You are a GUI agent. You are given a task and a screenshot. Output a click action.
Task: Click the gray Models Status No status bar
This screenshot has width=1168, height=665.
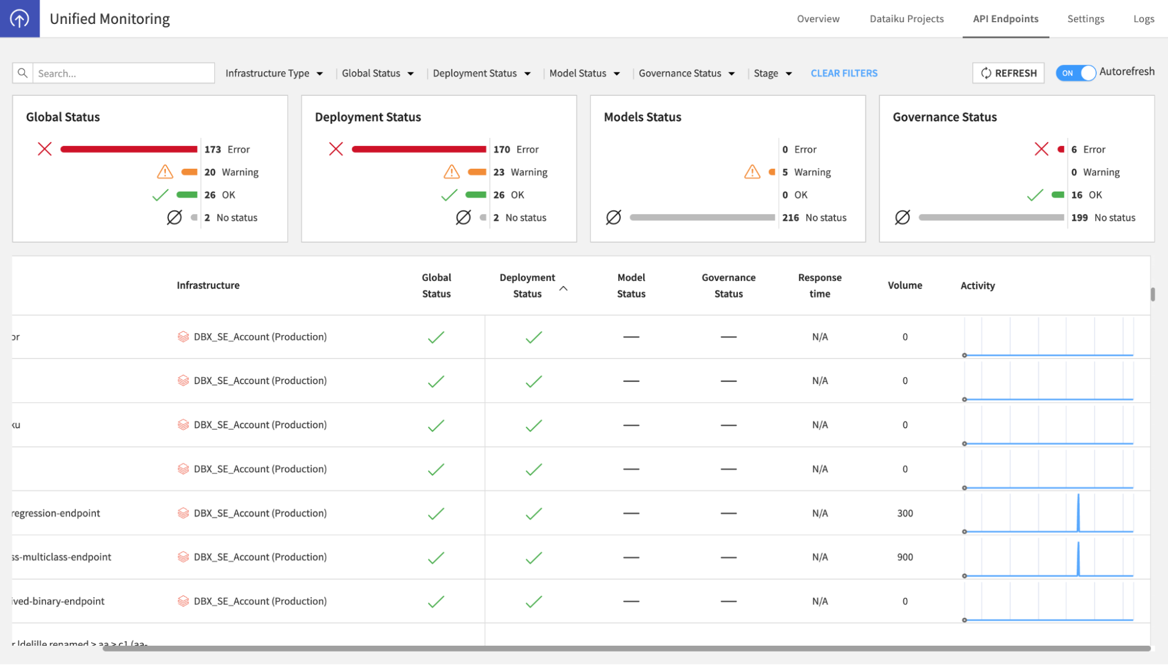tap(702, 218)
